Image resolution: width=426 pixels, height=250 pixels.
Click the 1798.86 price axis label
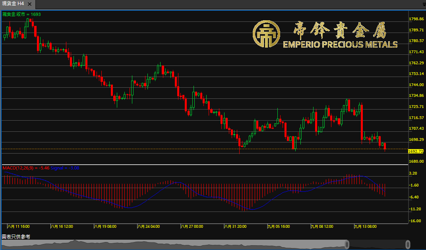tap(416, 19)
